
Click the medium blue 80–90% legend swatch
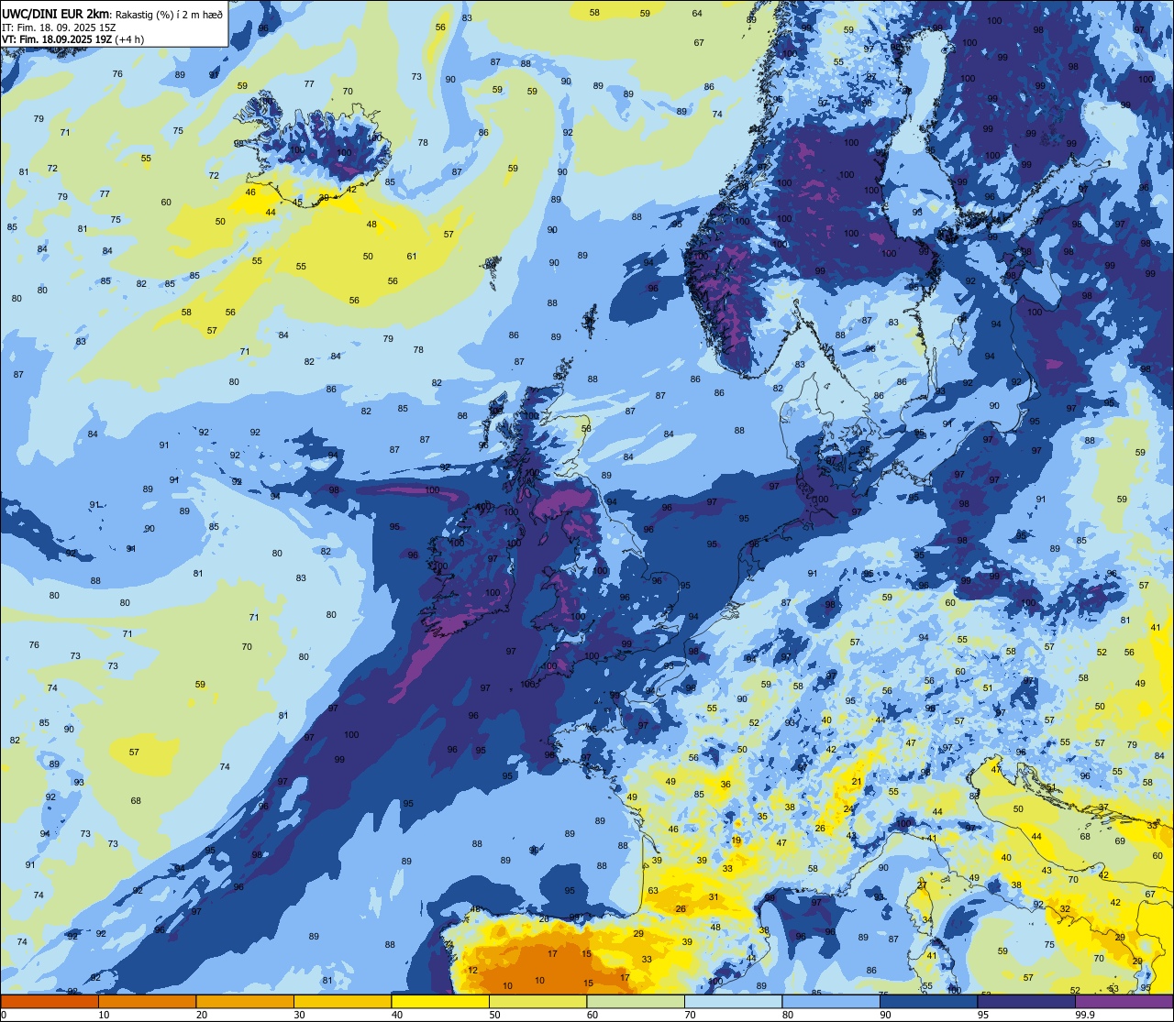830,1001
